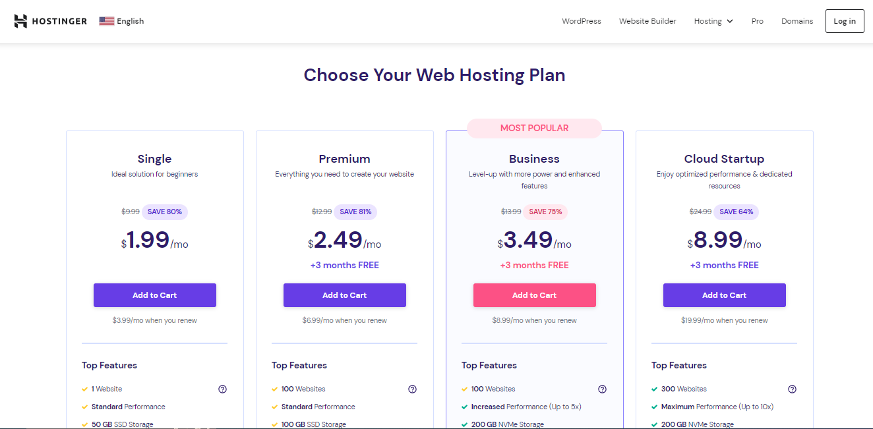Expand the Hosting dropdown menu

[x=713, y=21]
